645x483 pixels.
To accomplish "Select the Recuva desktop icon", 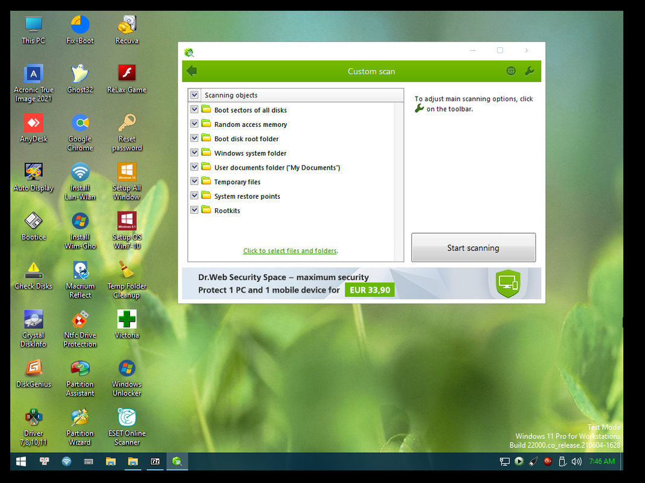I will coord(127,30).
